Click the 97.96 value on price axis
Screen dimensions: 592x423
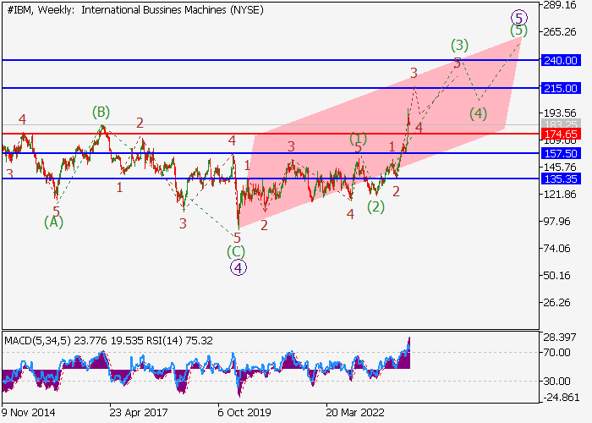point(560,222)
